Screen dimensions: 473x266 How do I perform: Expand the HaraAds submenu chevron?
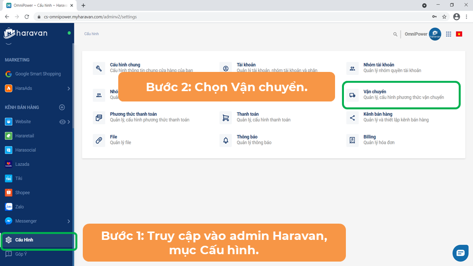click(69, 88)
